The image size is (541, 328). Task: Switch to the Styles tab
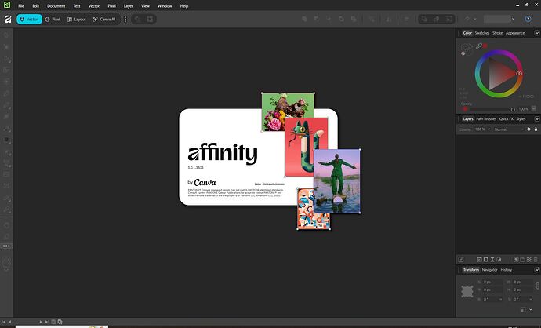(x=521, y=118)
